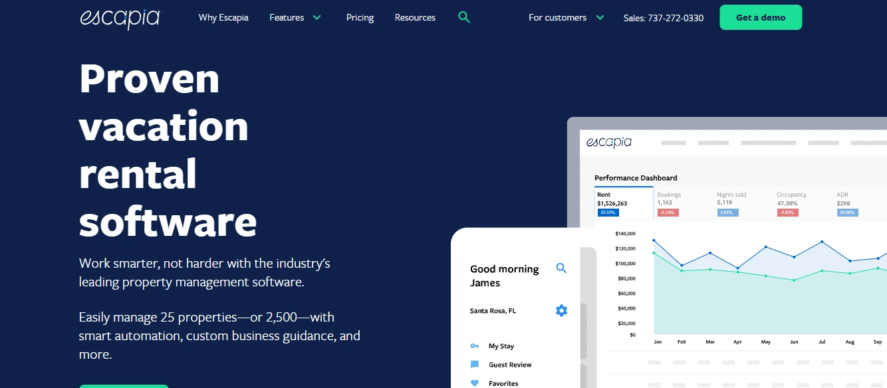Screen dimensions: 887x388
Task: Open the Why Escapia menu item
Action: tap(223, 17)
